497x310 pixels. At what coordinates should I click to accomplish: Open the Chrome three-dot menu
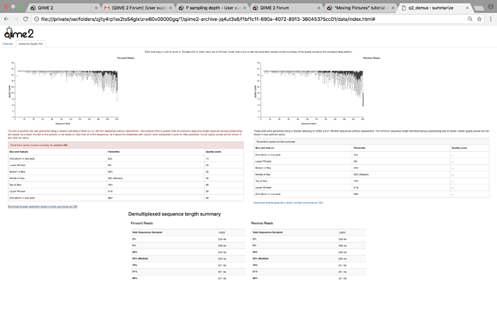coord(491,19)
